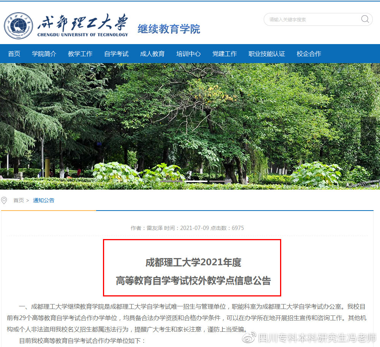Open the 党建工作 menu item
380x347 pixels.
[x=225, y=54]
